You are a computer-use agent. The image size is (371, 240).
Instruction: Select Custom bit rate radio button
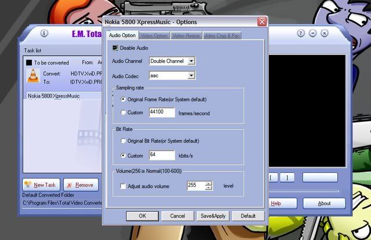(123, 155)
